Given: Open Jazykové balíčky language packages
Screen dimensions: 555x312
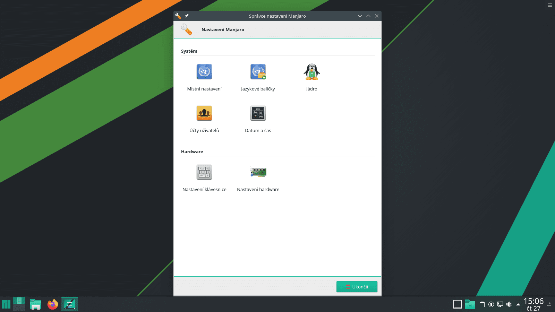Looking at the screenshot, I should (258, 78).
